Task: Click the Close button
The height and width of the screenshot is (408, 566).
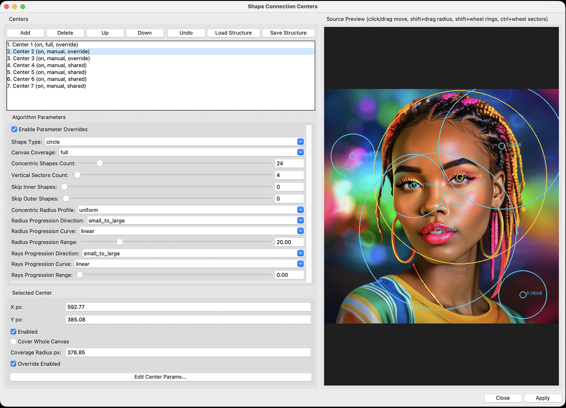Action: tap(503, 398)
